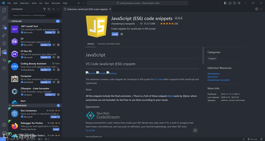Click Go Live in status bar
Image resolution: width=265 pixels, height=141 pixels.
tap(252, 139)
